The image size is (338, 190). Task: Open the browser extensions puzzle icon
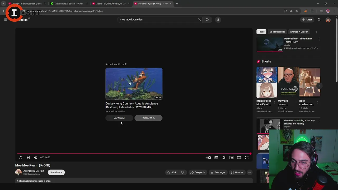pyautogui.click(x=312, y=11)
